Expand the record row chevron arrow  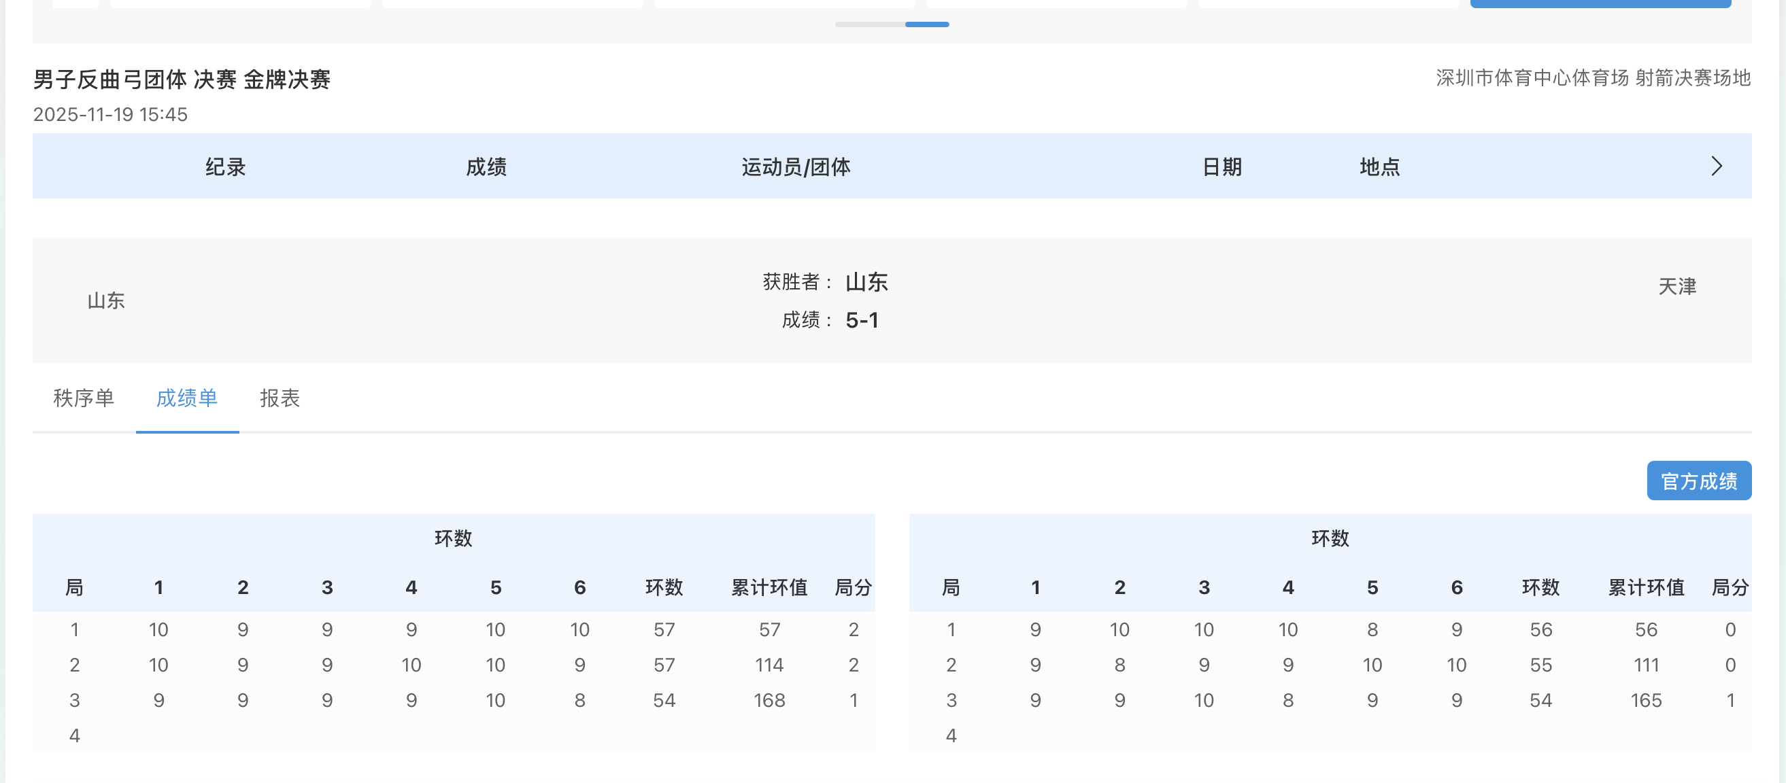pyautogui.click(x=1717, y=166)
